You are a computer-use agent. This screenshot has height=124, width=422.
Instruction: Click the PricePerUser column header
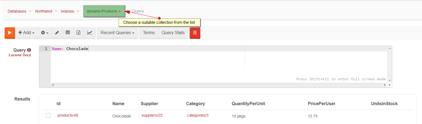pos(322,104)
